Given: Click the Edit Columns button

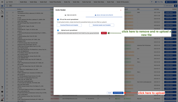Looking at the screenshot, I should [168, 6].
